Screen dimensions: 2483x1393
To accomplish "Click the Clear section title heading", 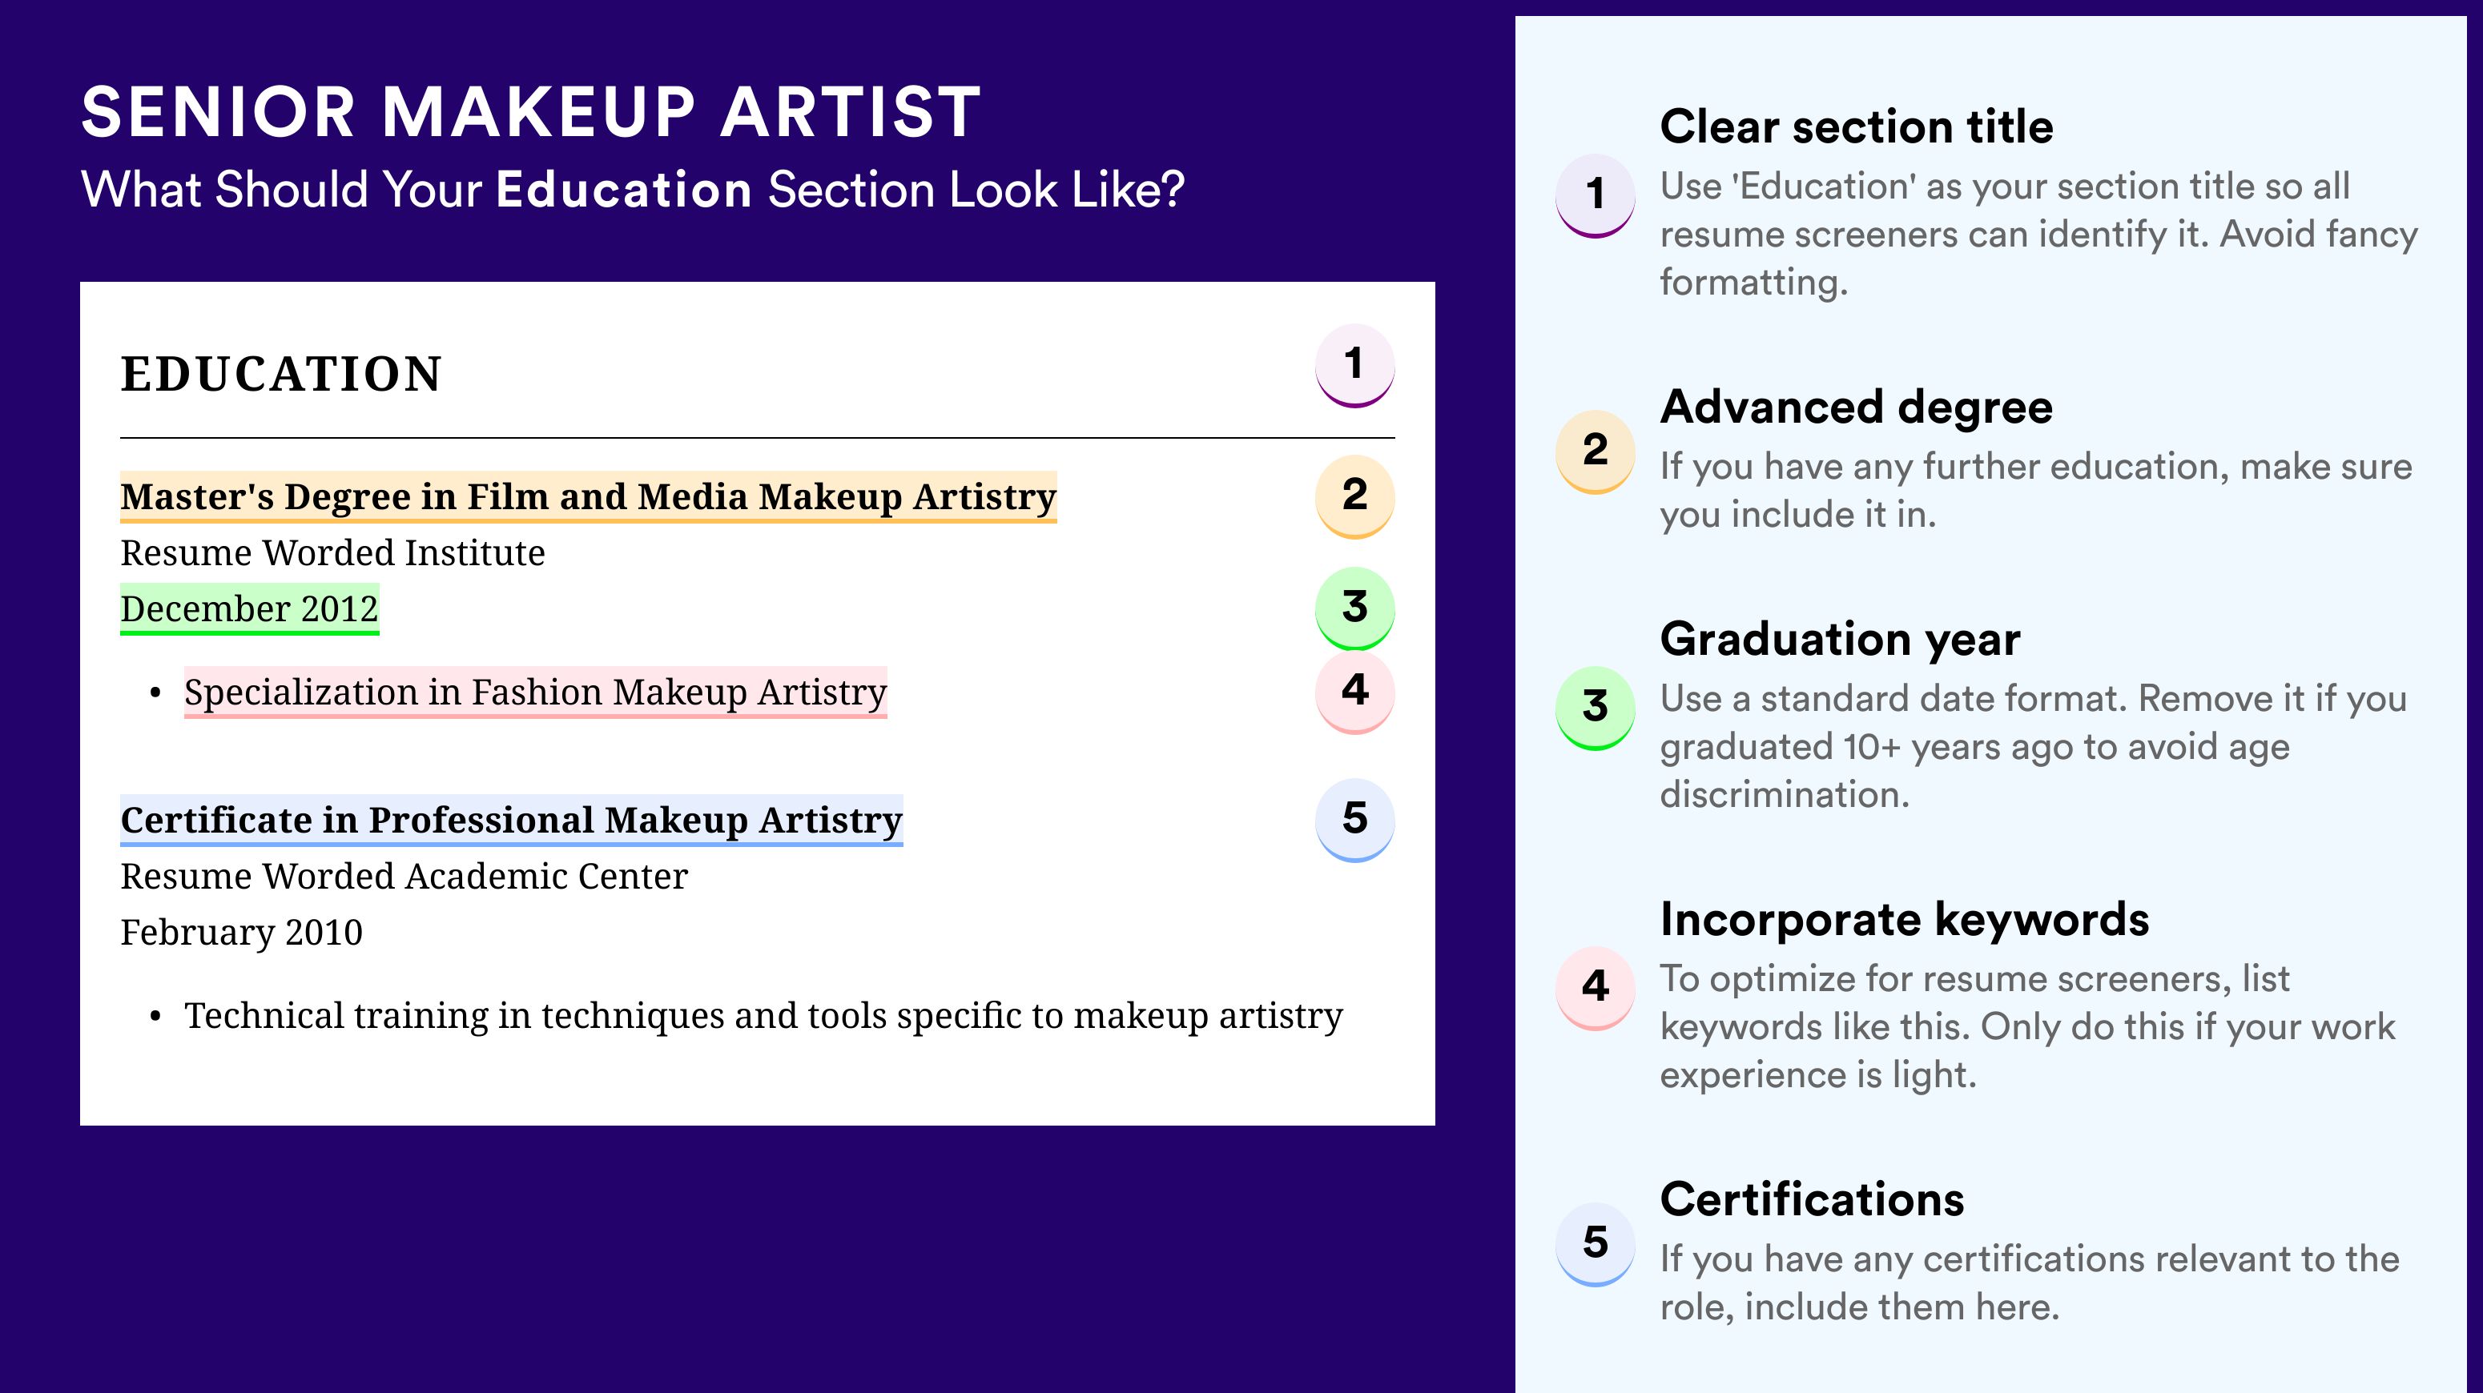I will [x=1857, y=126].
